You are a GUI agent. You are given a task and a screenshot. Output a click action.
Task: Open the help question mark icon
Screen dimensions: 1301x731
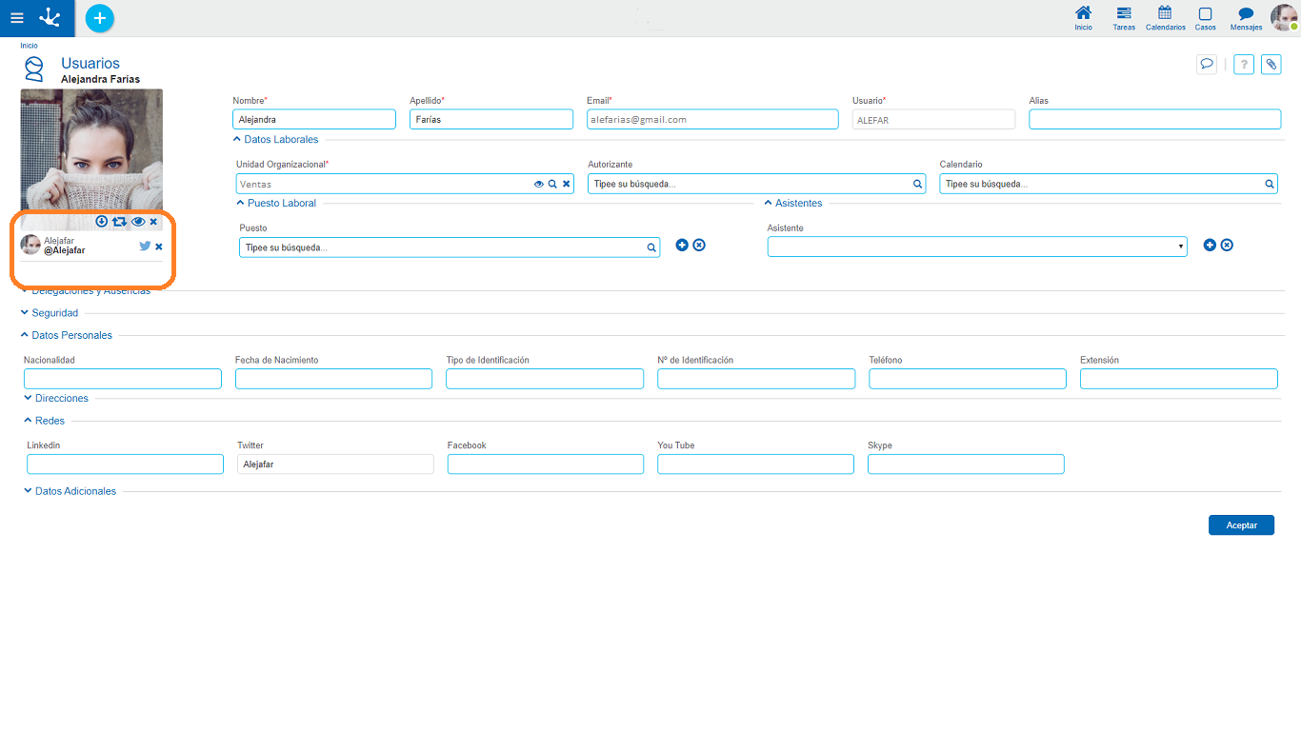pyautogui.click(x=1243, y=64)
